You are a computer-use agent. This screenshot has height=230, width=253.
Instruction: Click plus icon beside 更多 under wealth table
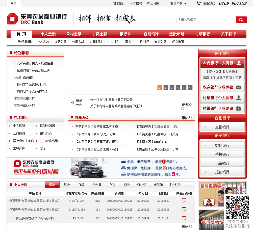point(191,226)
